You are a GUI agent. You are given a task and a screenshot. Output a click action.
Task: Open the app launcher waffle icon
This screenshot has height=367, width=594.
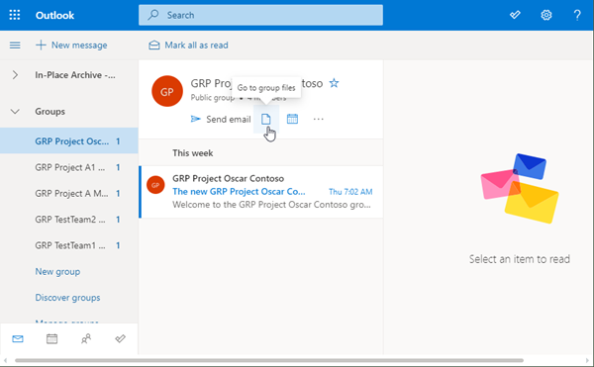click(x=15, y=15)
